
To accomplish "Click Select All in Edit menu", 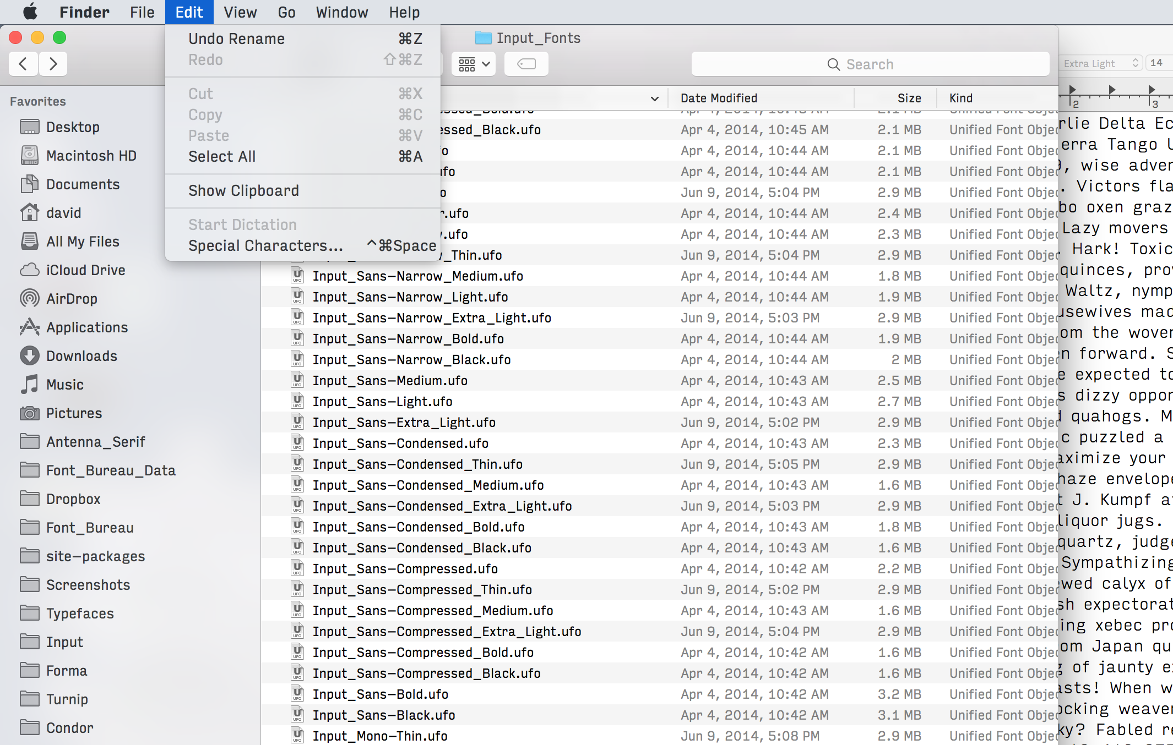I will tap(222, 156).
